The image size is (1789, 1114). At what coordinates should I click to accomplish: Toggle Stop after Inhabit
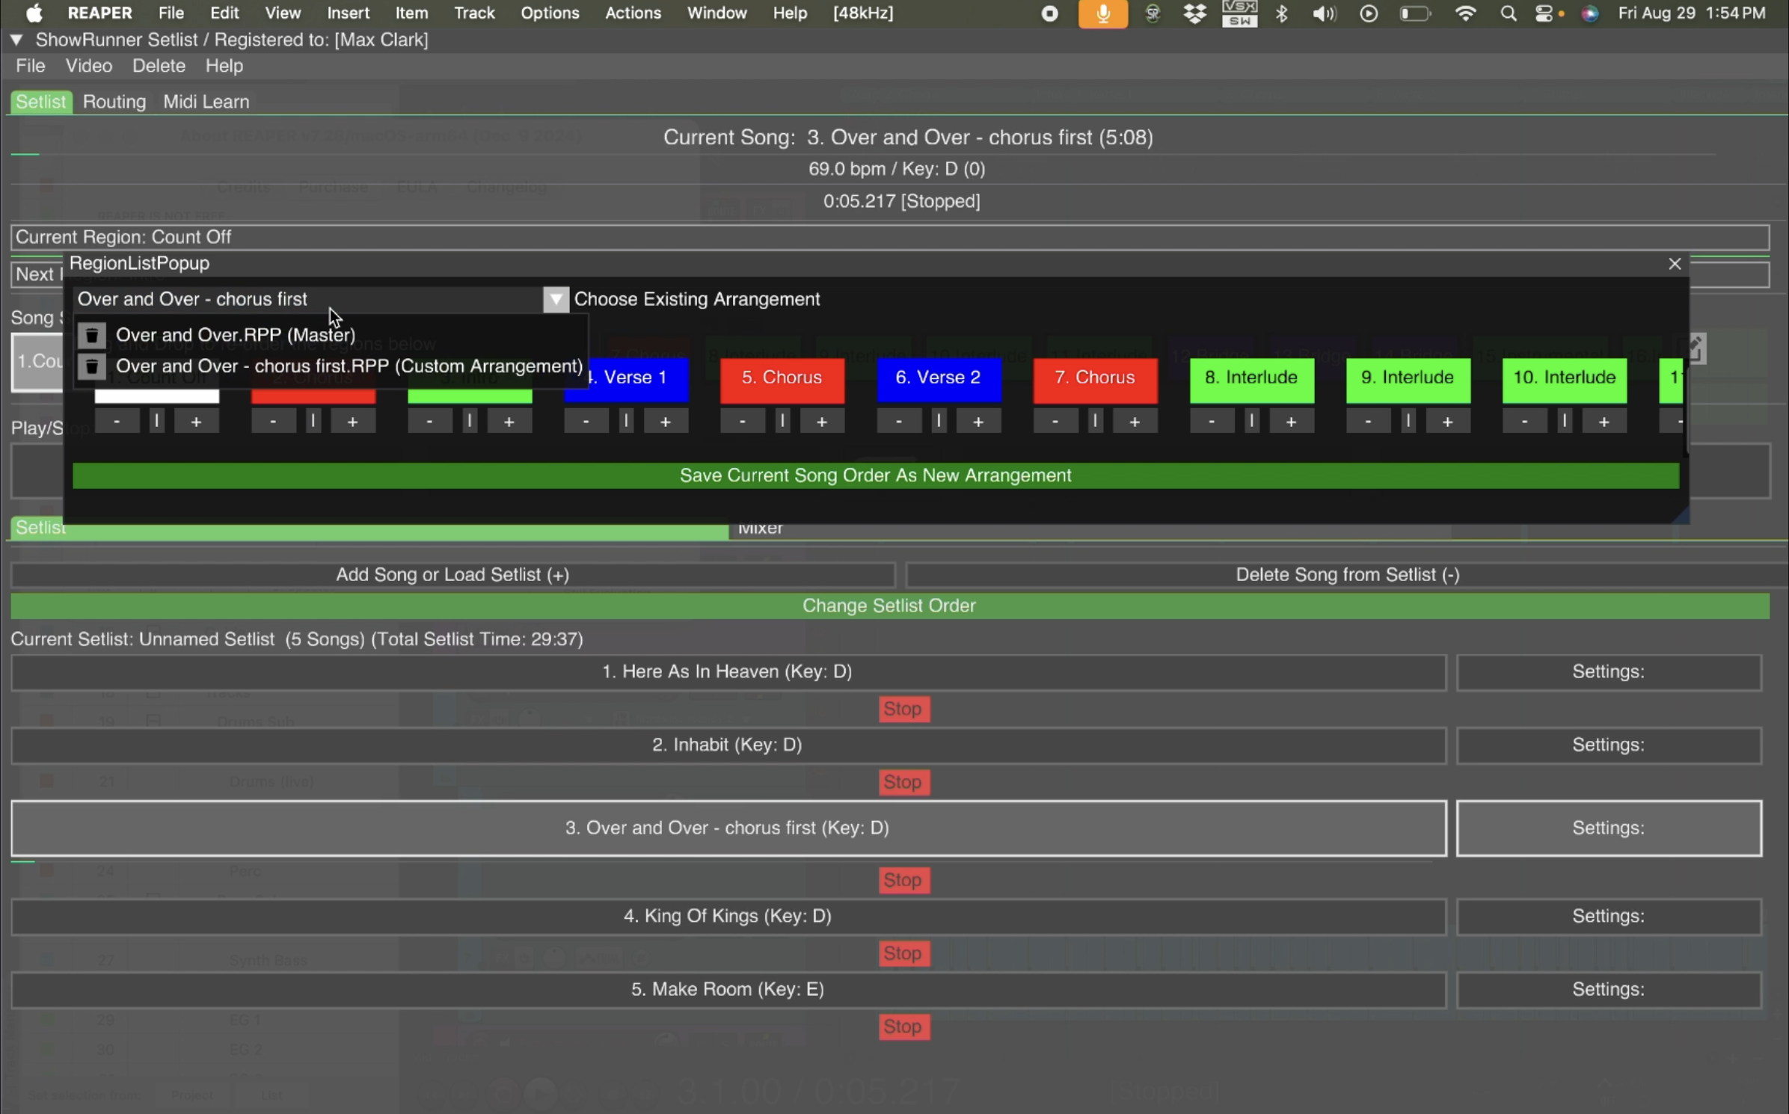(903, 781)
